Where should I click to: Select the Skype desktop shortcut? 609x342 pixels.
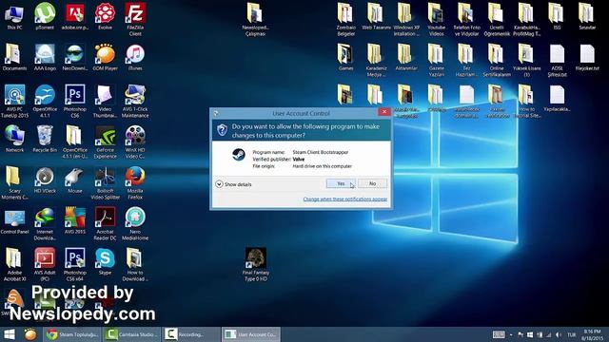[106, 261]
